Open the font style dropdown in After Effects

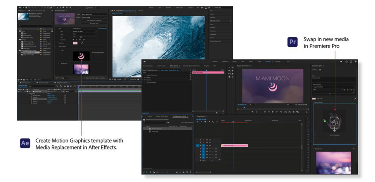[x=85, y=34]
